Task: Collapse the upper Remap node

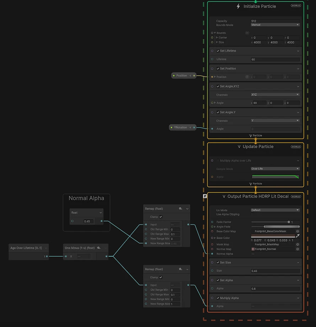Action: click(187, 209)
